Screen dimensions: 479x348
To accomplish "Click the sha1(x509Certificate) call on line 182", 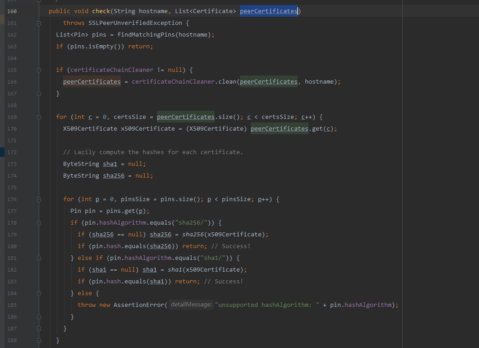I will point(206,270).
